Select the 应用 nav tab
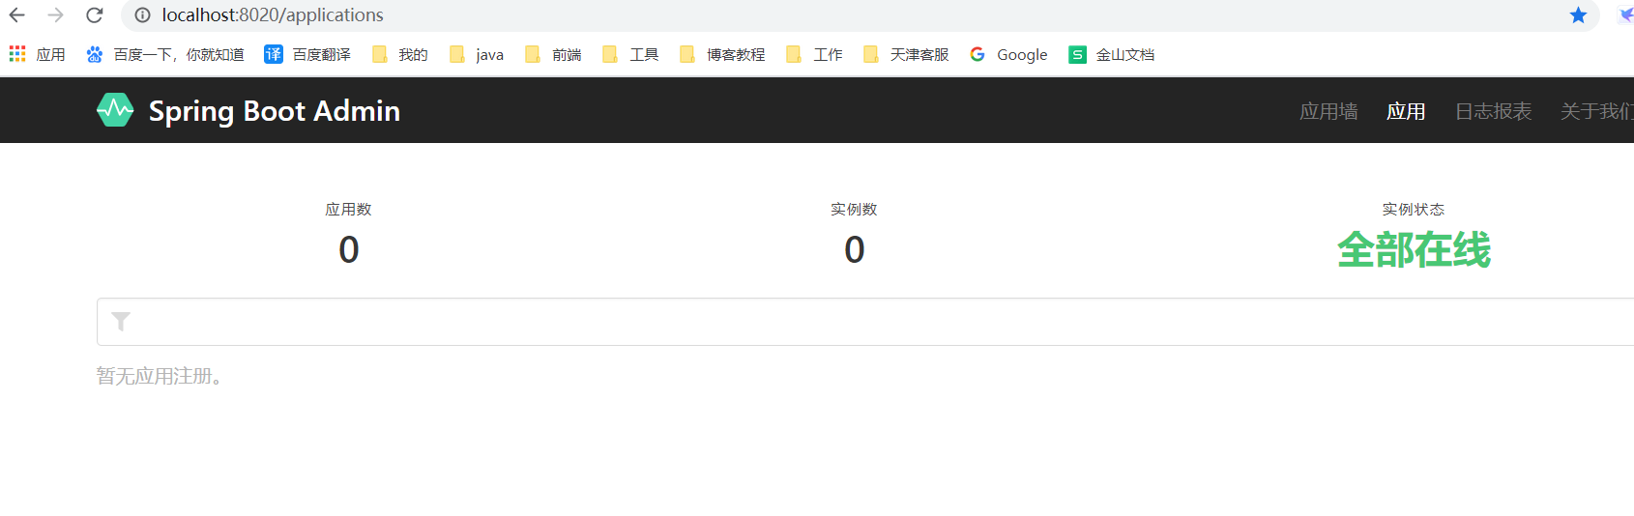1634x516 pixels. click(1406, 111)
